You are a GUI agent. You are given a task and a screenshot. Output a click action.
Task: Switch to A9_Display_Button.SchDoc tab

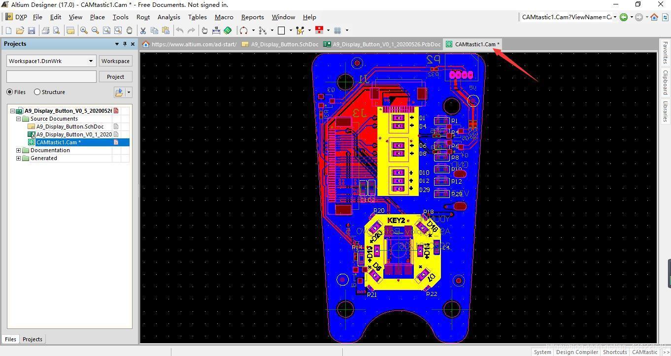tap(280, 44)
